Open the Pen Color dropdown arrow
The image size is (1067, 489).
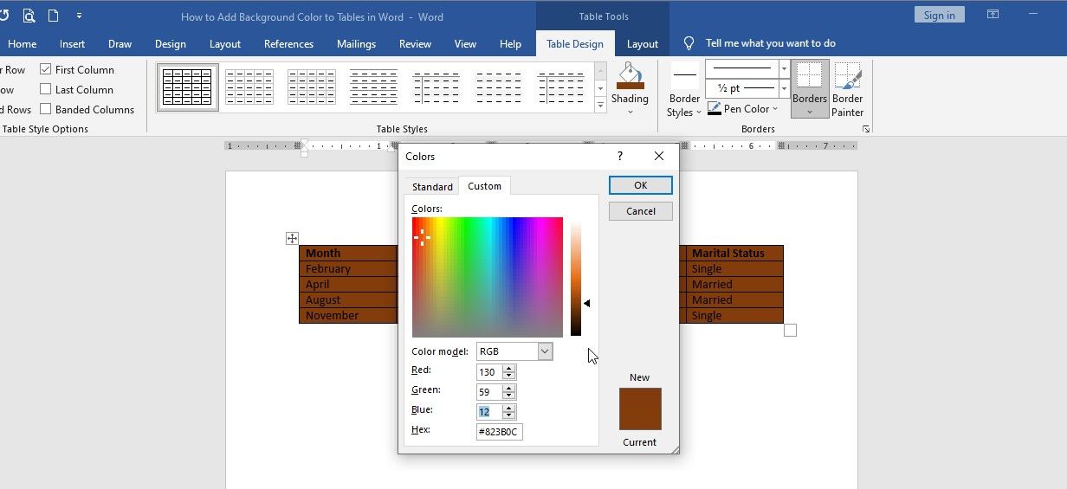tap(775, 109)
